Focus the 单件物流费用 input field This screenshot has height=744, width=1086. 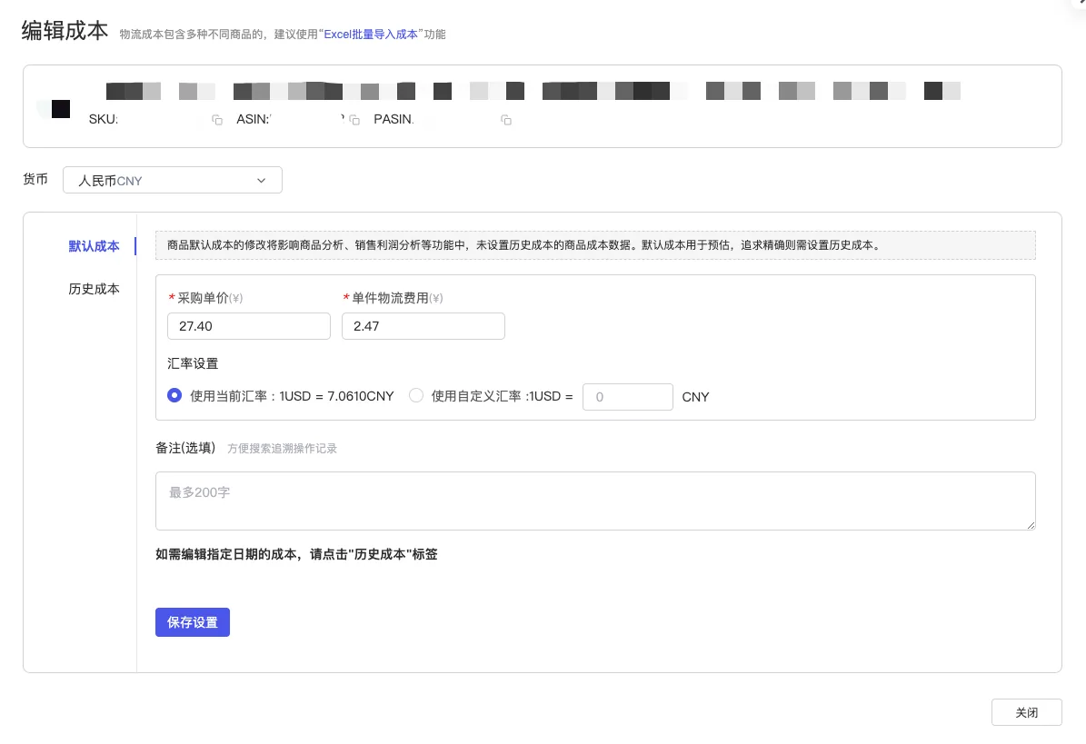[x=423, y=326]
